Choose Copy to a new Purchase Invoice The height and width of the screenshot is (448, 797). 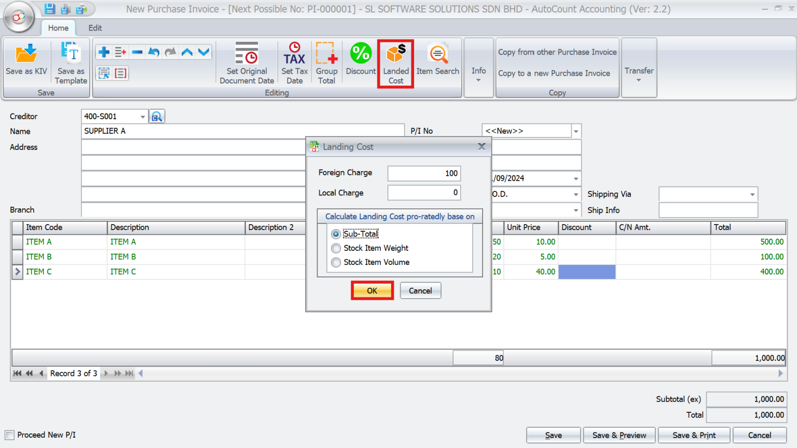coord(554,73)
